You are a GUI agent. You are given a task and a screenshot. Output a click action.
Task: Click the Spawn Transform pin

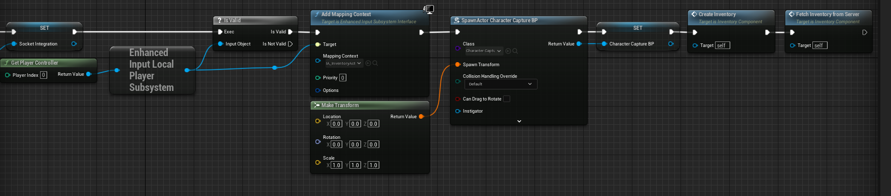click(457, 65)
